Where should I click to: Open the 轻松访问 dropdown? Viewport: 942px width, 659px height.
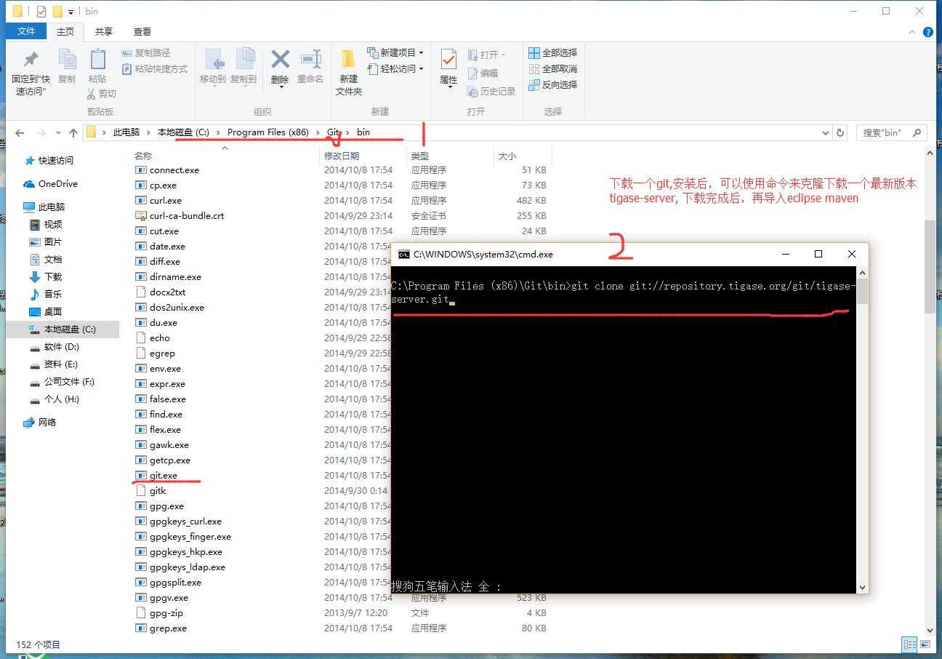click(395, 69)
